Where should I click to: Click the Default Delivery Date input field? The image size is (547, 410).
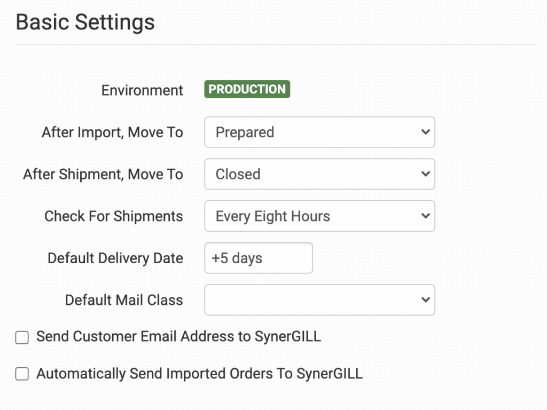[x=259, y=258]
